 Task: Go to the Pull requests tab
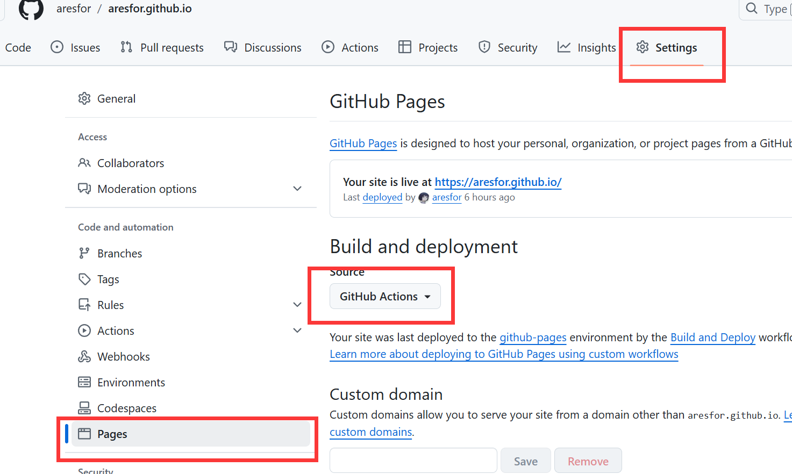coord(172,48)
